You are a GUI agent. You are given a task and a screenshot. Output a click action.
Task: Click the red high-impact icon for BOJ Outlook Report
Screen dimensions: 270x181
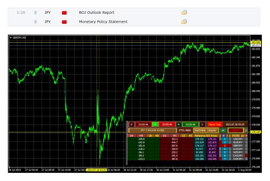tap(64, 12)
